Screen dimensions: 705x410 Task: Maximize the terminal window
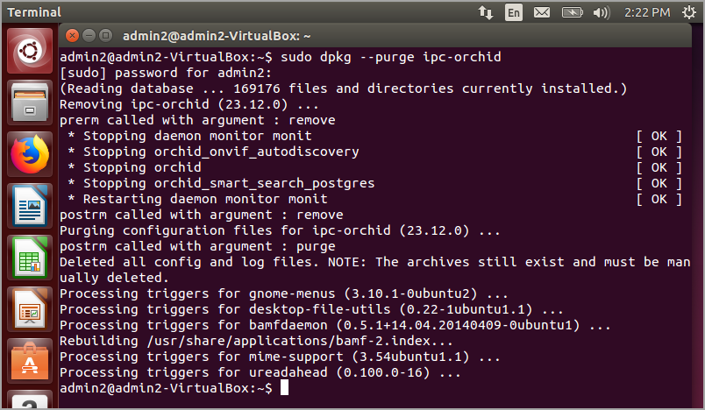click(103, 36)
